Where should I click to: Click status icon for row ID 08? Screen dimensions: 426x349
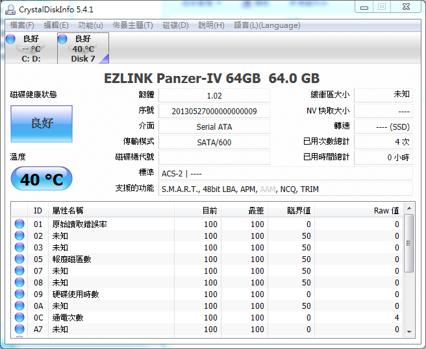point(19,282)
